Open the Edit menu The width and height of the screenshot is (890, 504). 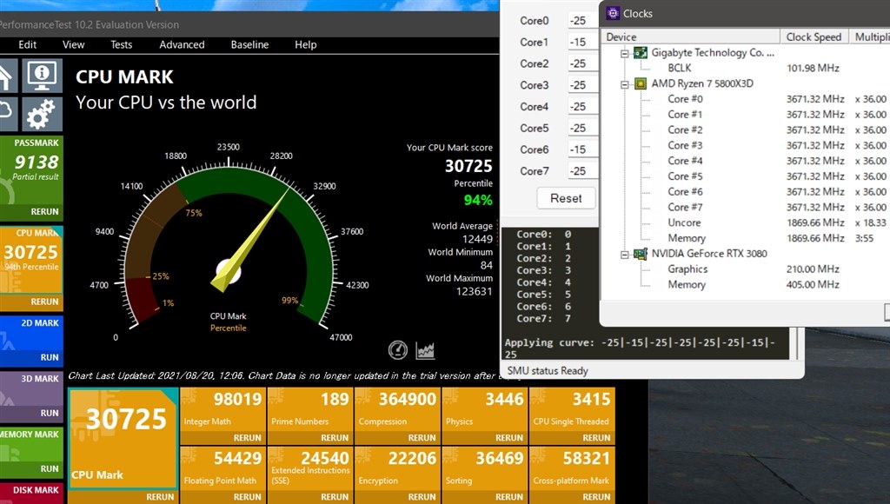point(27,45)
